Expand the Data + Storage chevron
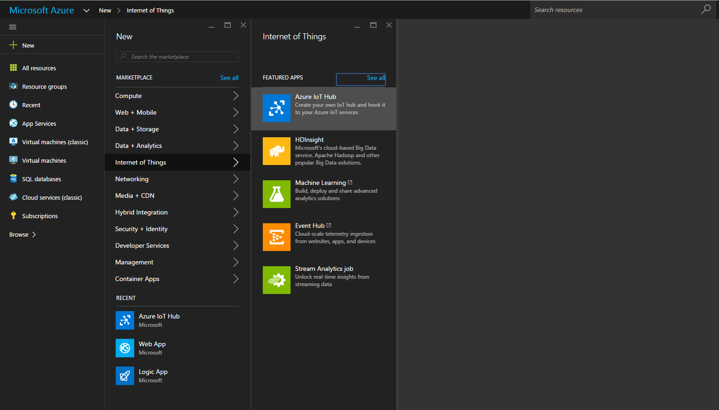 (x=236, y=129)
